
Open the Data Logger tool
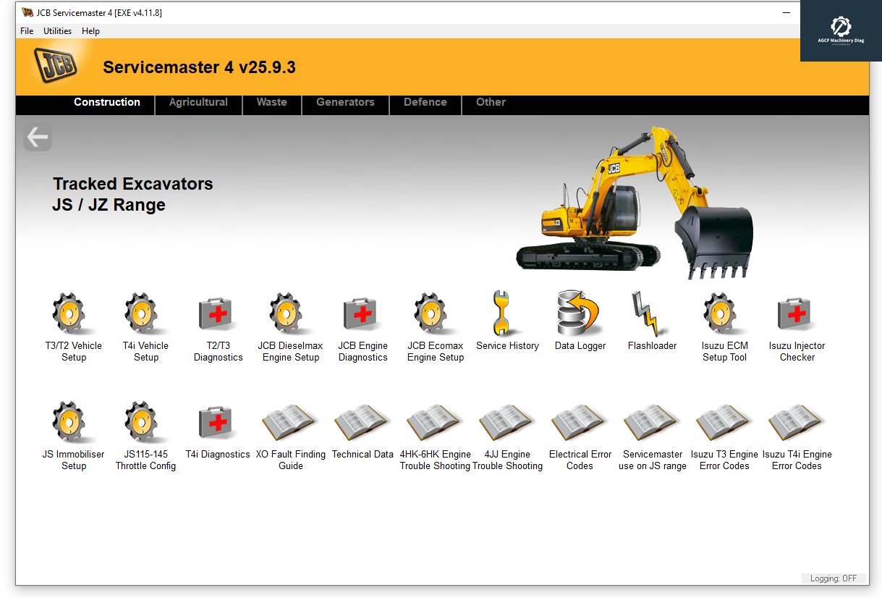tap(580, 314)
